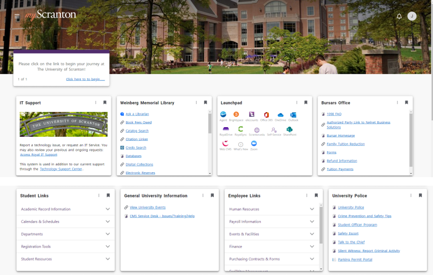Viewport: 433px width, 275px height.
Task: Toggle bookmark on Employee Links card
Action: click(316, 196)
